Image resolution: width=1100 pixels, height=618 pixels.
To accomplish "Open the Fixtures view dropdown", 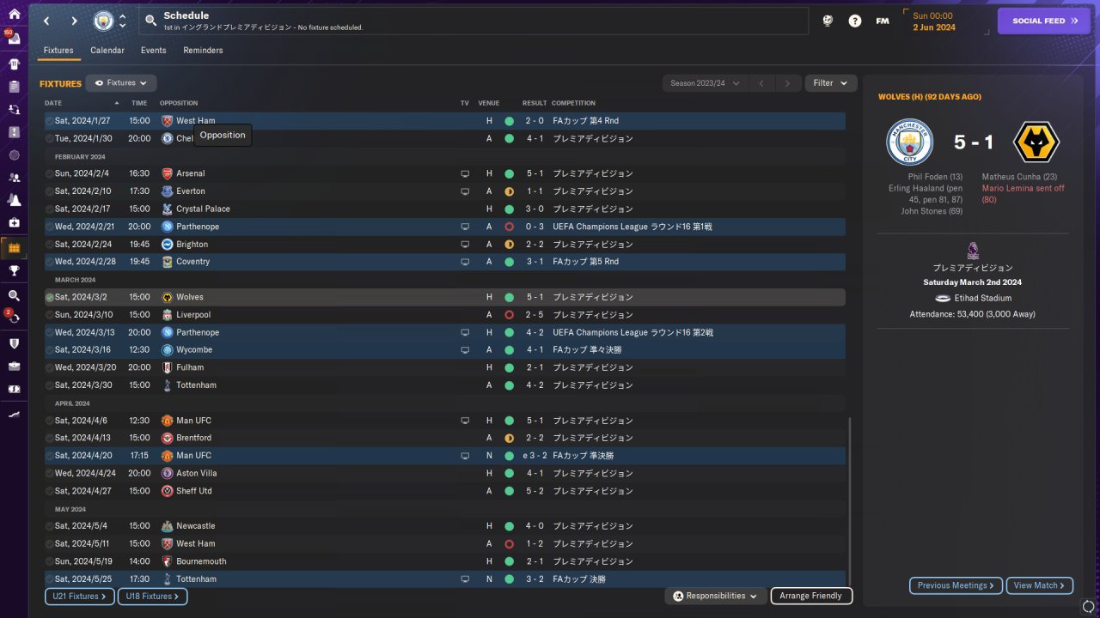I will click(x=121, y=83).
